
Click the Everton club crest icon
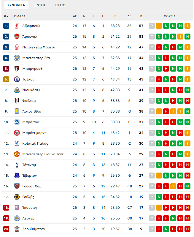point(17,176)
